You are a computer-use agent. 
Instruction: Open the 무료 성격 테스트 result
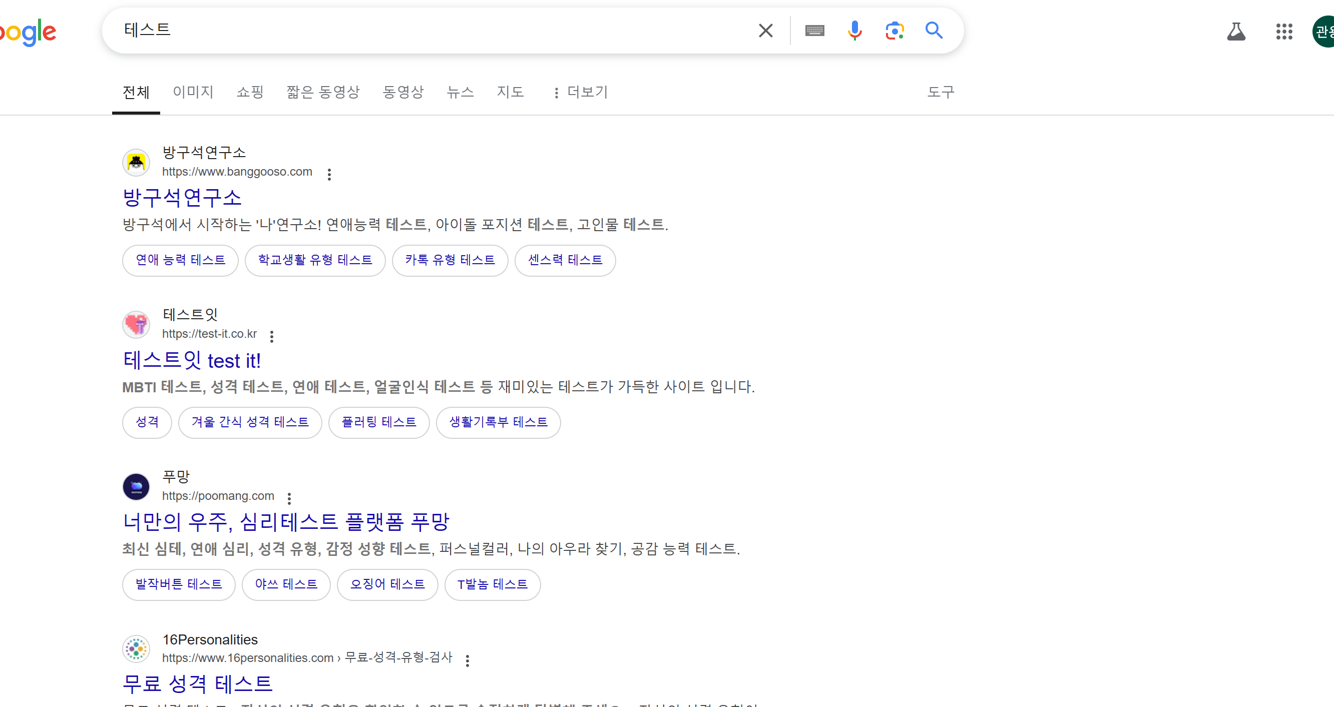coord(197,683)
